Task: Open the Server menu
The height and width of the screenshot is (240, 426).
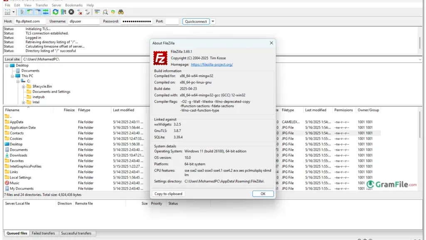Action: (x=57, y=5)
